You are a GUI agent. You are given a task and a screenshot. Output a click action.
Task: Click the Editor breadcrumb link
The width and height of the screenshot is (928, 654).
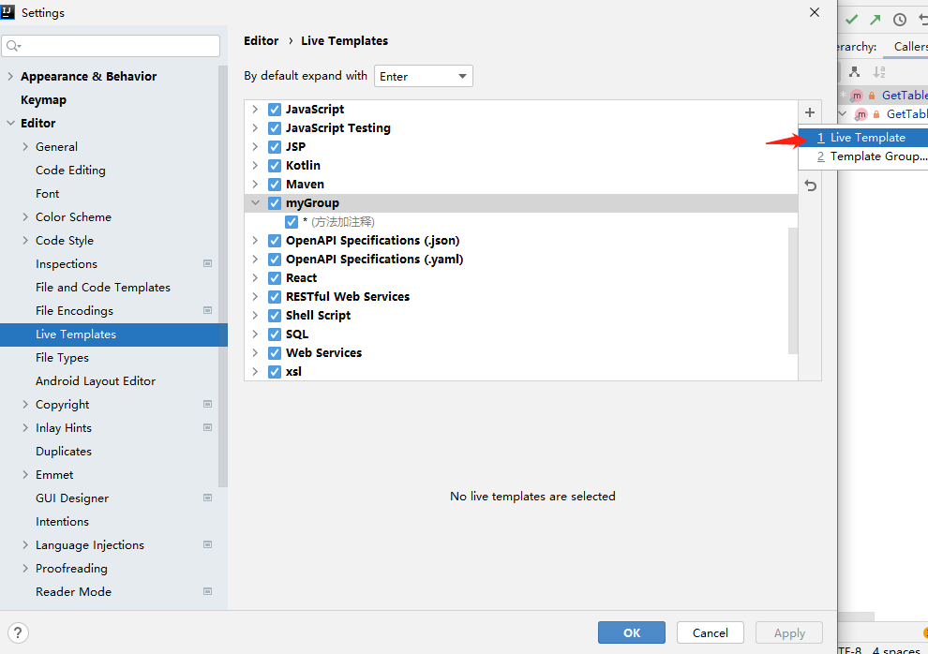coord(261,41)
